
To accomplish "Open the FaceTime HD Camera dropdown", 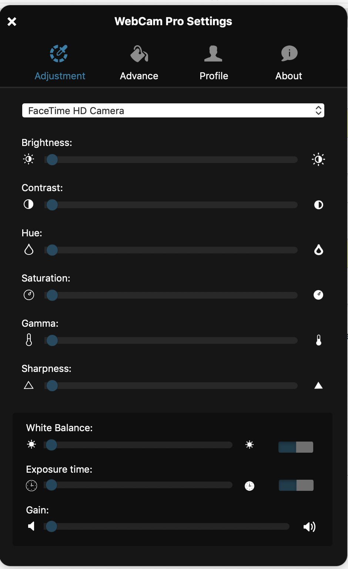I will [x=173, y=110].
